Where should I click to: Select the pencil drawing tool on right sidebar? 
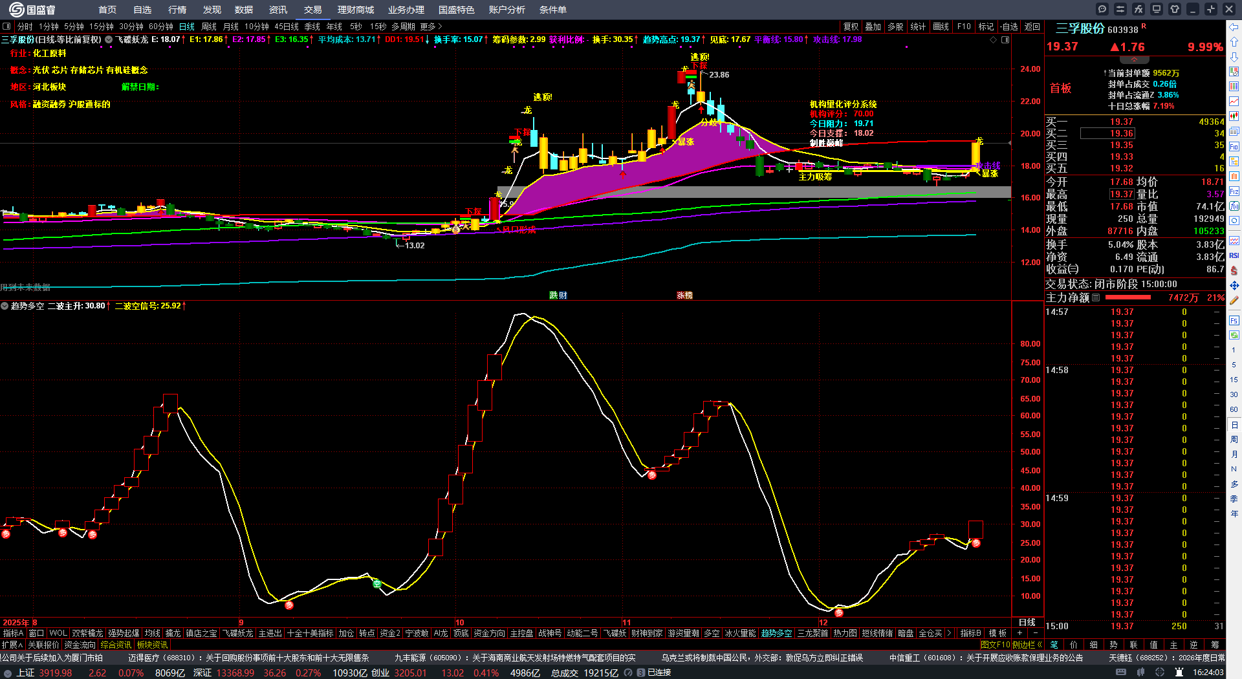tap(1234, 300)
